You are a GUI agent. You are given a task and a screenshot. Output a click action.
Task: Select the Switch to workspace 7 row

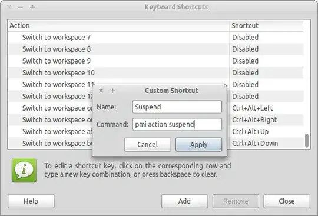pos(155,37)
